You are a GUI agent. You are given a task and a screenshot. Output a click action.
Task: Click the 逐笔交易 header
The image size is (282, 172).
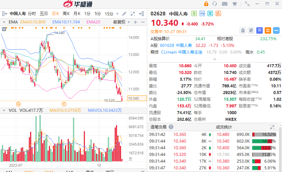[158, 127]
